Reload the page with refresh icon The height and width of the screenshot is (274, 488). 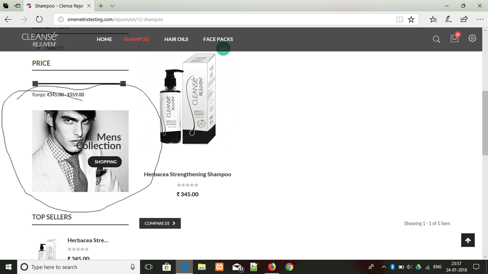tap(39, 20)
